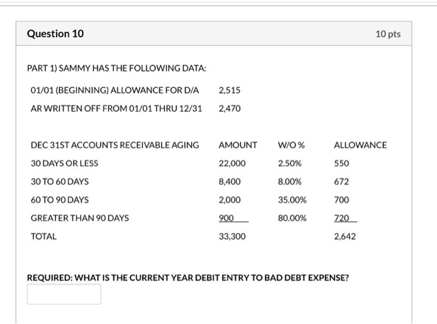Select the '30 TO 60 DAYS' row label
Viewport: 437px width, 324px height.
tap(60, 181)
